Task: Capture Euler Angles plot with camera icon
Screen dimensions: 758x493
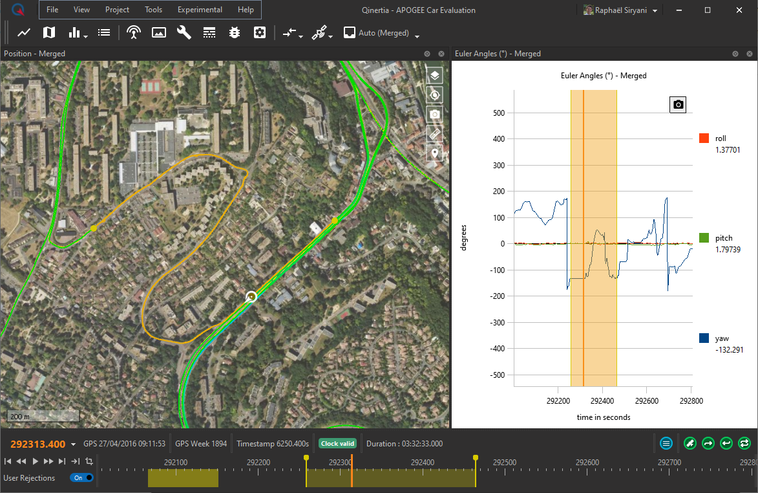Action: [x=678, y=104]
